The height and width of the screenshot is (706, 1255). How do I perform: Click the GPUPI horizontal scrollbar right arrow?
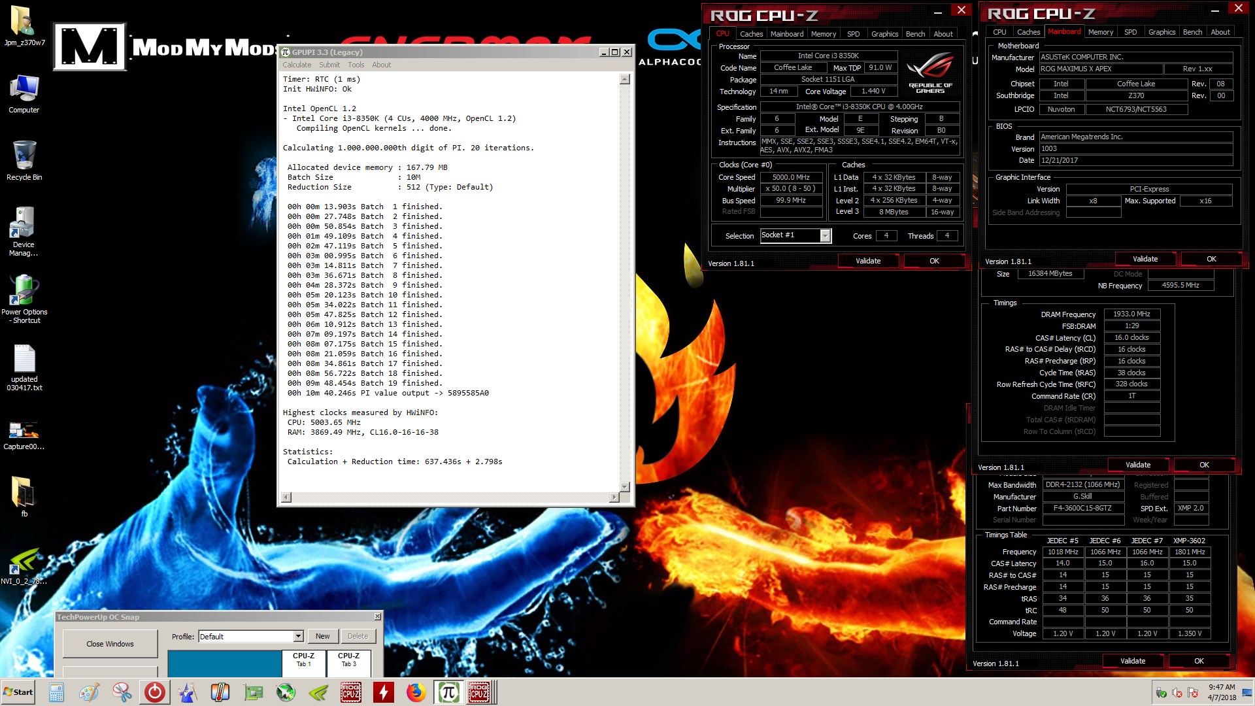pyautogui.click(x=614, y=497)
